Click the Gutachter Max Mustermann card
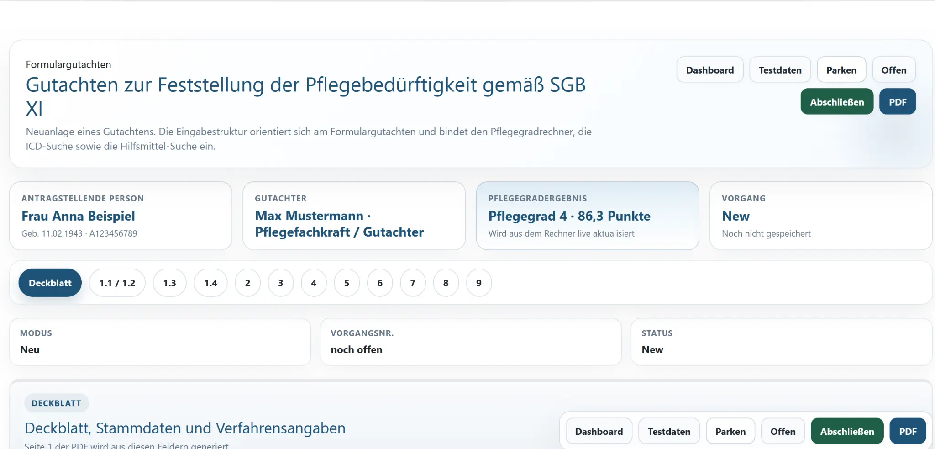Screen dimensions: 935x449 (x=354, y=216)
